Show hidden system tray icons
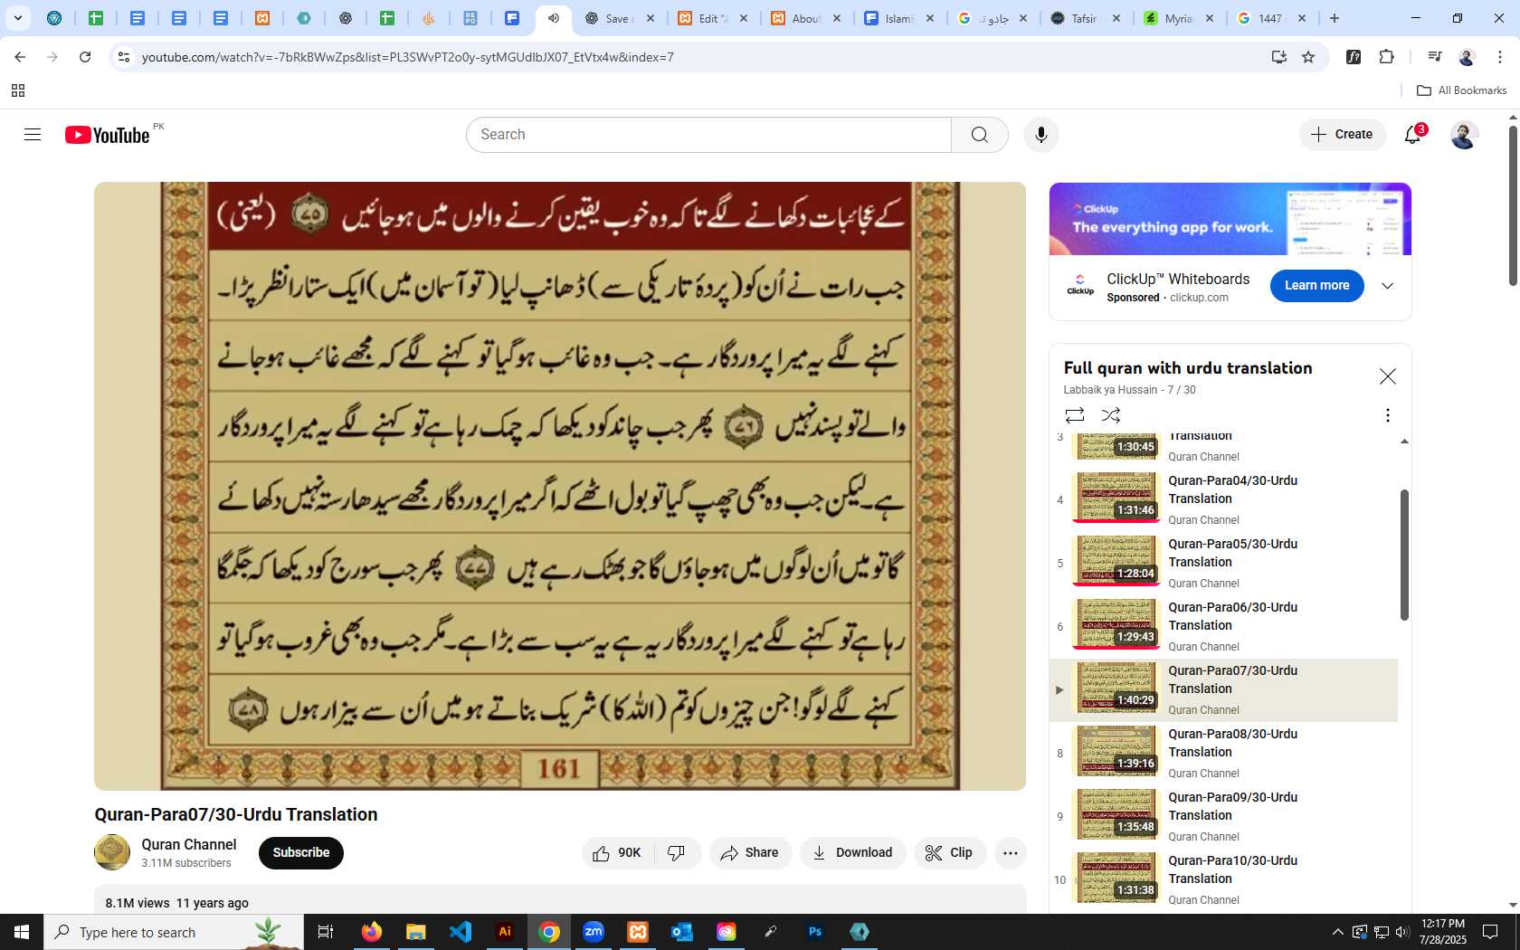Viewport: 1520px width, 950px height. point(1337,932)
